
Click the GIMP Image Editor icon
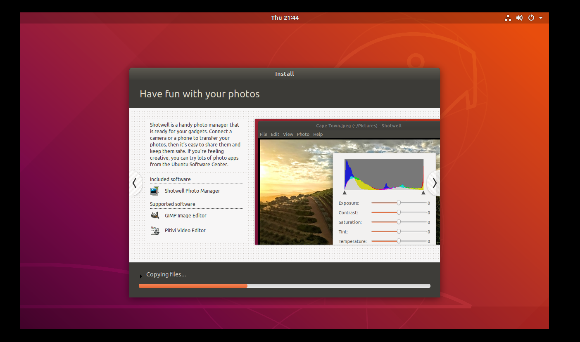155,215
